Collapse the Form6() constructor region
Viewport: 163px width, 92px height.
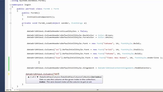[10, 13]
